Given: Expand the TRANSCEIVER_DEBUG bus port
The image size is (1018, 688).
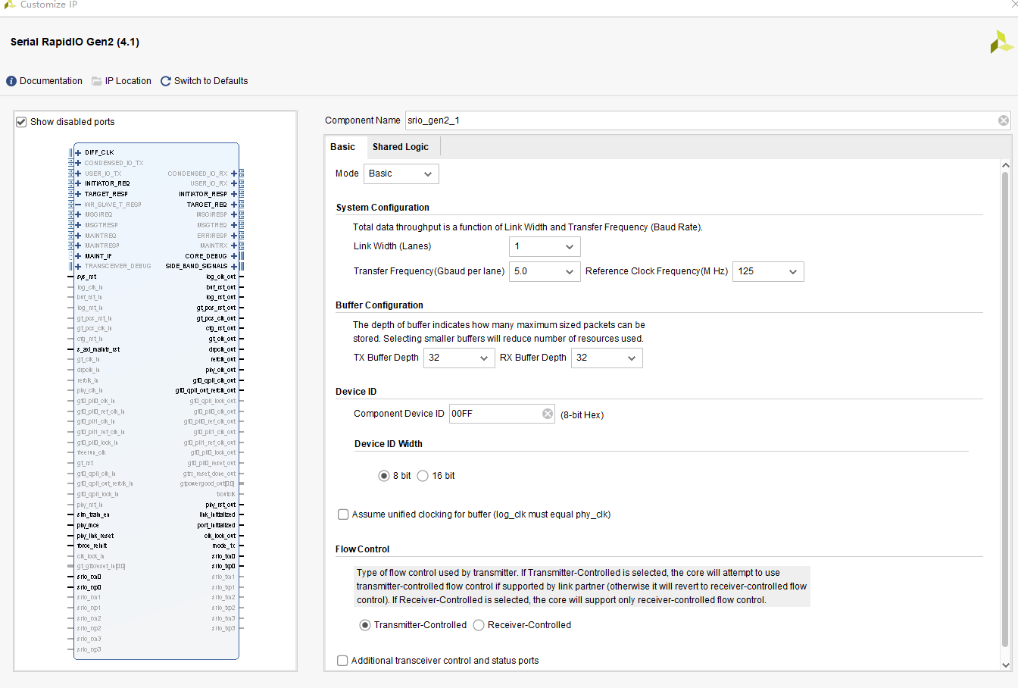Looking at the screenshot, I should click(x=78, y=266).
